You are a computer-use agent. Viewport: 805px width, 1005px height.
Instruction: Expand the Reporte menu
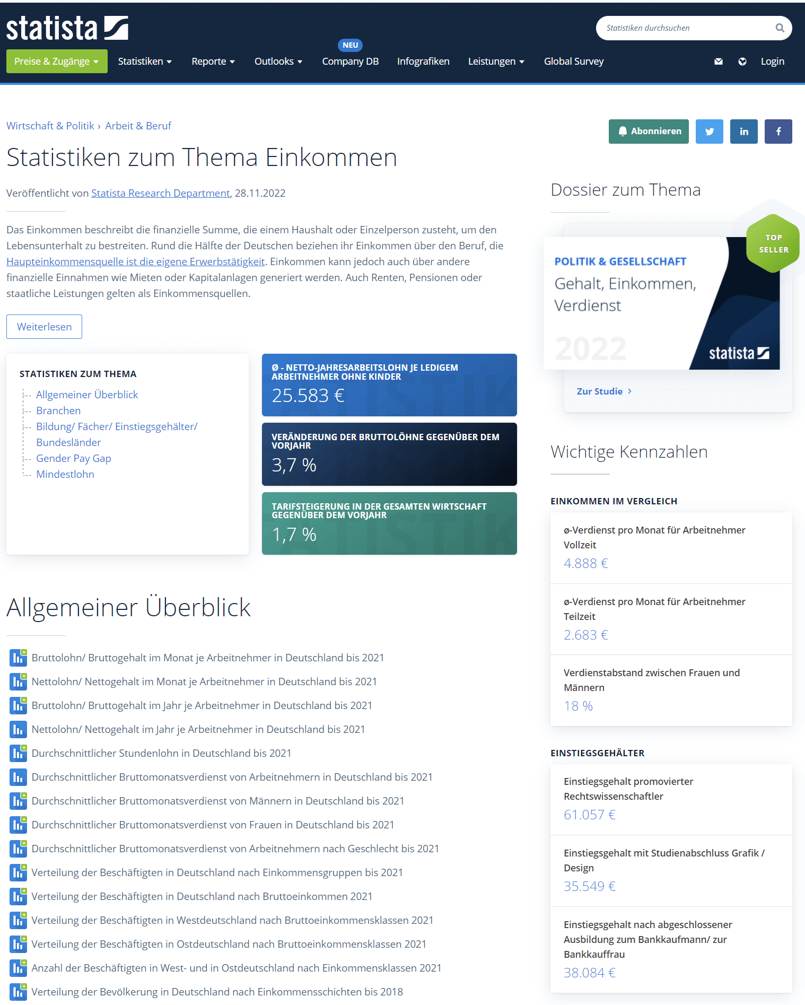pyautogui.click(x=213, y=62)
